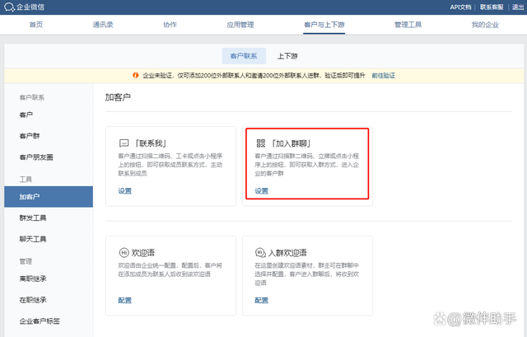Image resolution: width=527 pixels, height=337 pixels.
Task: Click 退出 to log out
Action: [515, 7]
